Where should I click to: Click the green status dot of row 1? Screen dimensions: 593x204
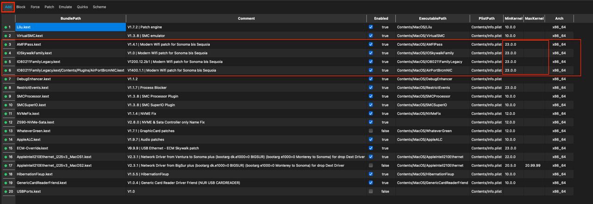(6, 27)
